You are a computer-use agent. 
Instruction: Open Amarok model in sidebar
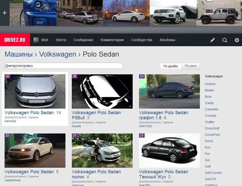pyautogui.click(x=210, y=84)
